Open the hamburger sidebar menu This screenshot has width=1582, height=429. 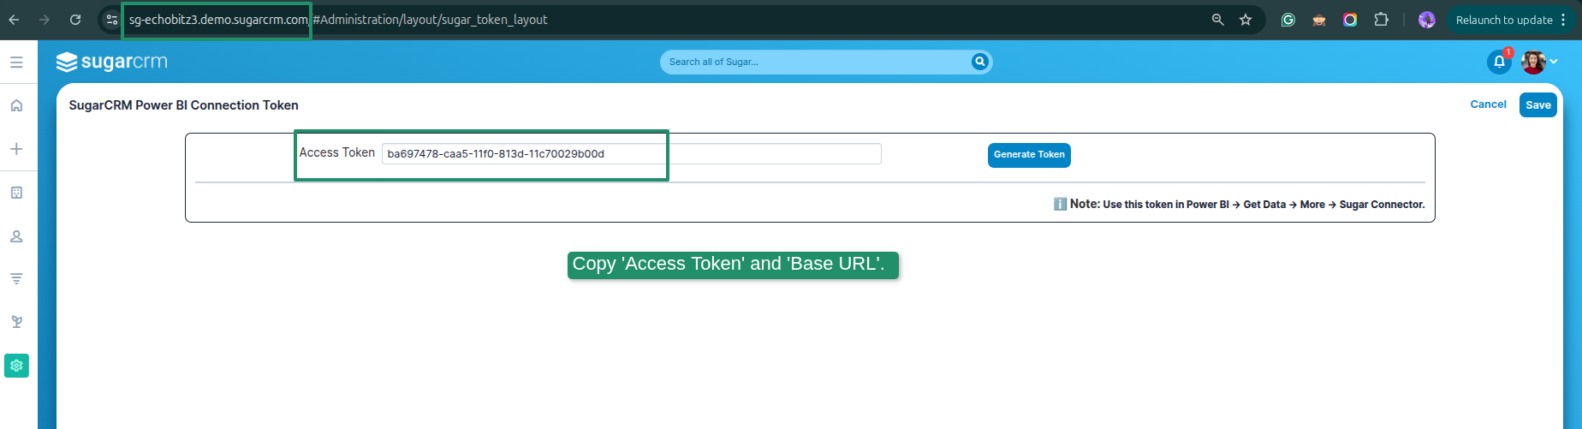(x=16, y=63)
